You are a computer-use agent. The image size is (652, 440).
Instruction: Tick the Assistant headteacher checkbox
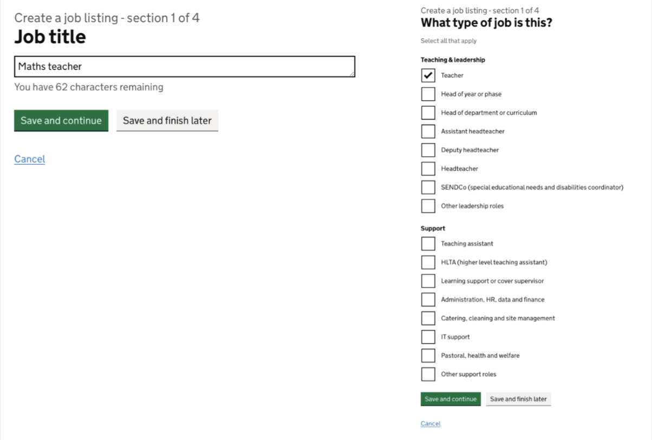(428, 131)
